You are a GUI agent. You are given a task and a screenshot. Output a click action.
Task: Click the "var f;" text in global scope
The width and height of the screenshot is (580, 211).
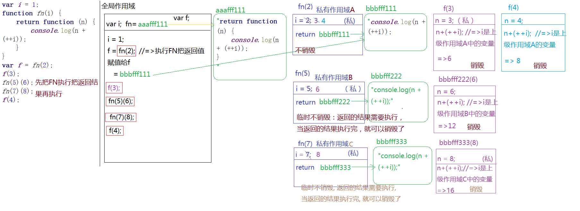(181, 18)
